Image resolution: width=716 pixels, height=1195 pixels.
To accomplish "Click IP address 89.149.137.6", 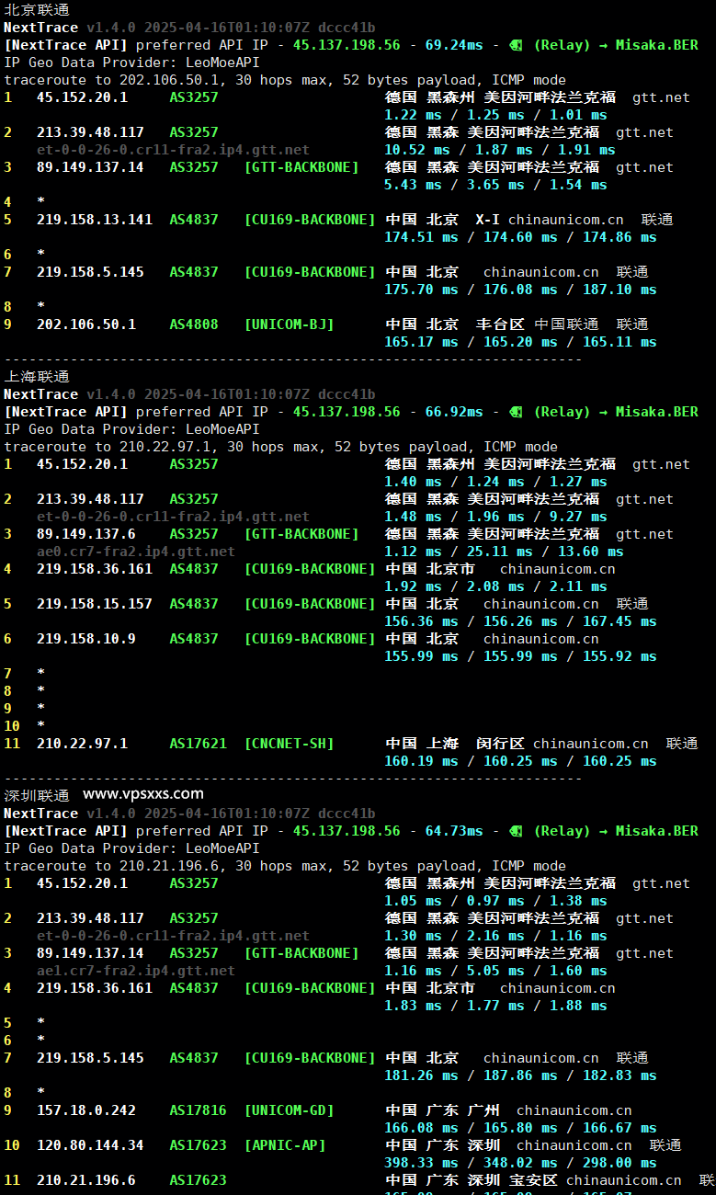I will (x=86, y=534).
